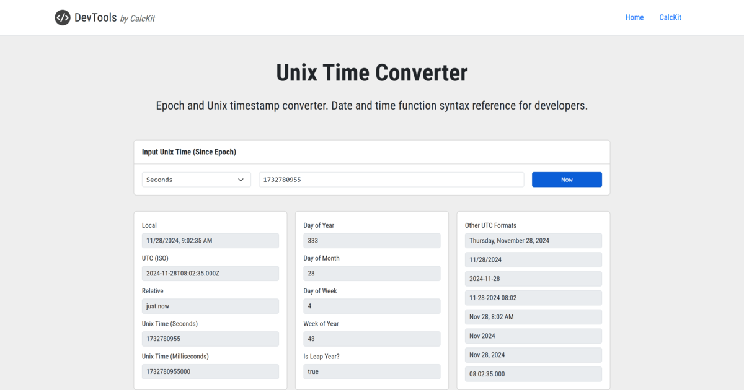Viewport: 744px width, 390px height.
Task: Select the Week of Year field
Action: 371,339
